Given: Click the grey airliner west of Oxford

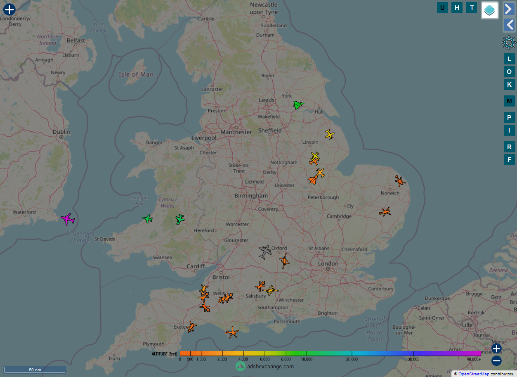Looking at the screenshot, I should 265,251.
